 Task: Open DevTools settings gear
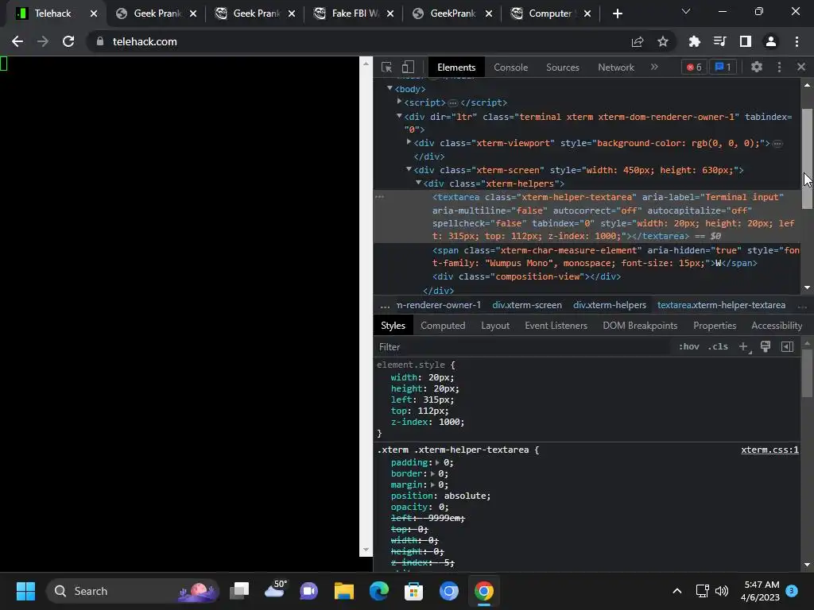coord(757,67)
